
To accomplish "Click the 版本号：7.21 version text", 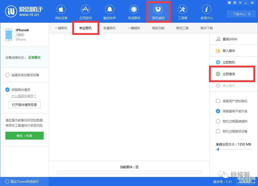I will pyautogui.click(x=222, y=182).
